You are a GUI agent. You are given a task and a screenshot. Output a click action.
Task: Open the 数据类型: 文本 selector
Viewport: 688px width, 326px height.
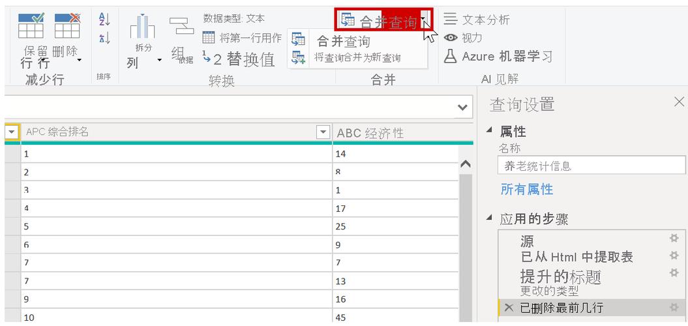[x=234, y=18]
